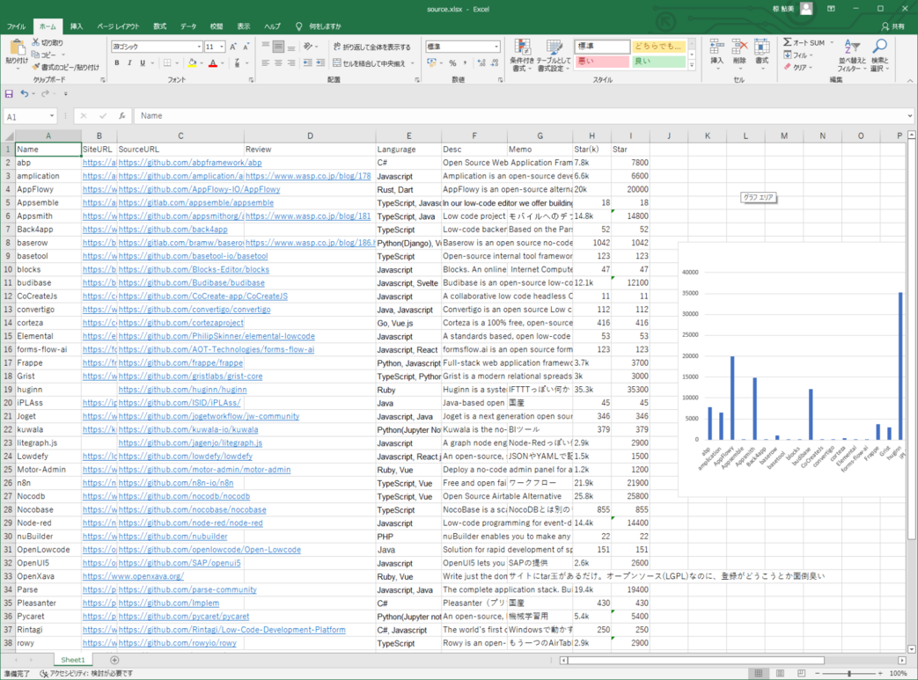Toggle middle vertical alignment
The image size is (918, 680).
point(278,47)
